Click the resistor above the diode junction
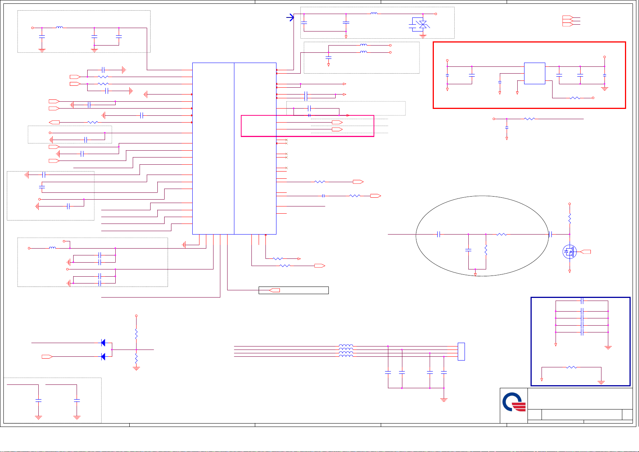The width and height of the screenshot is (639, 452). tap(137, 334)
